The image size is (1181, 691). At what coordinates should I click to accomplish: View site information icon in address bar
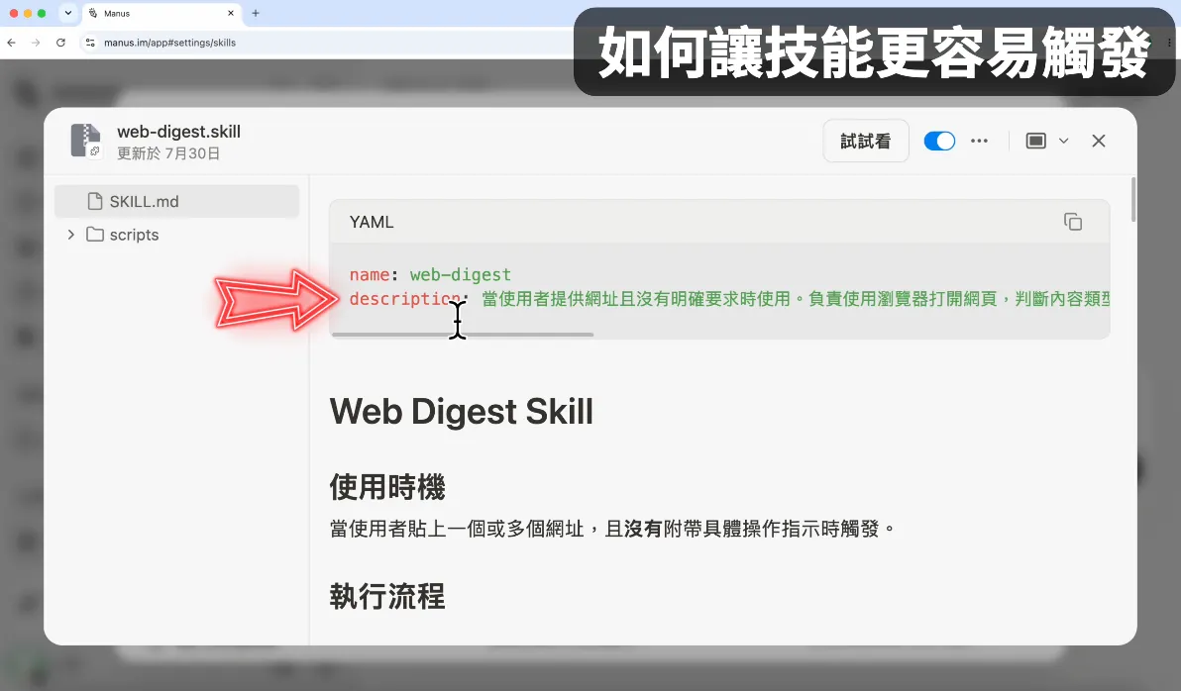click(90, 43)
